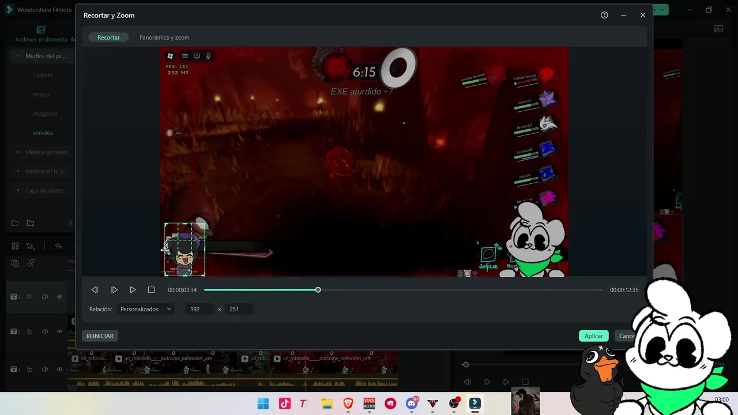The image size is (738, 415).
Task: Click the Aplicar button
Action: click(593, 336)
